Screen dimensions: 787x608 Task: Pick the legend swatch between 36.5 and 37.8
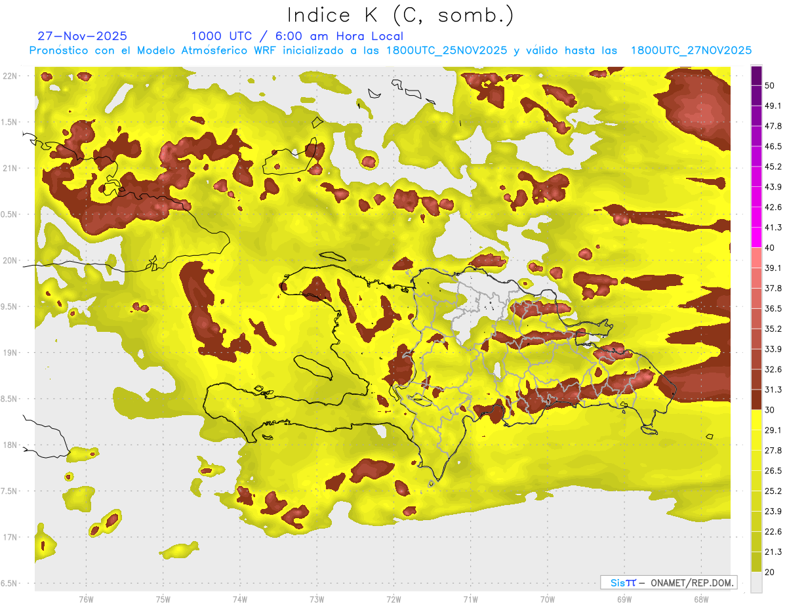tap(756, 298)
